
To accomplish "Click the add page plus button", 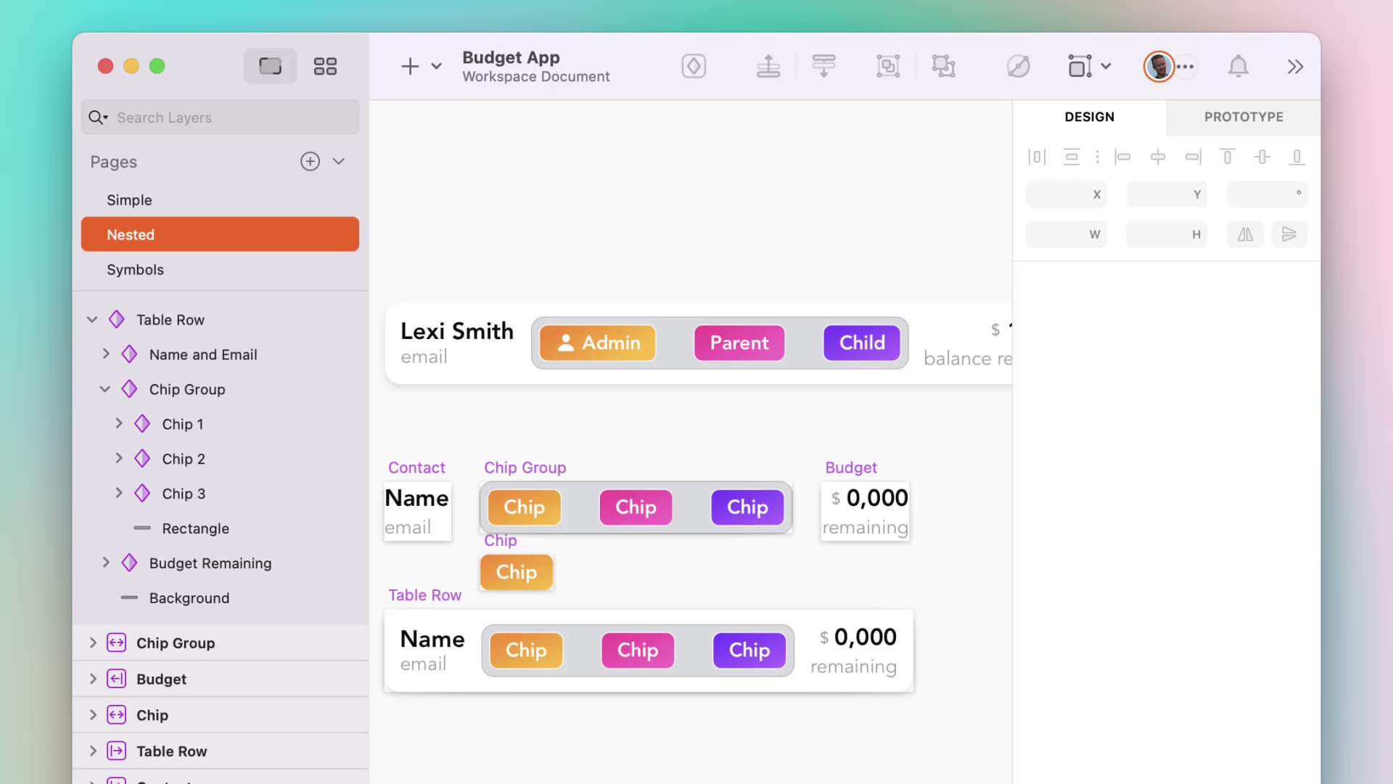I will 310,161.
